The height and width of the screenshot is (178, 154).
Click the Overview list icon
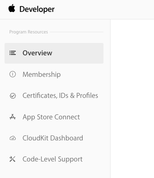(x=12, y=53)
